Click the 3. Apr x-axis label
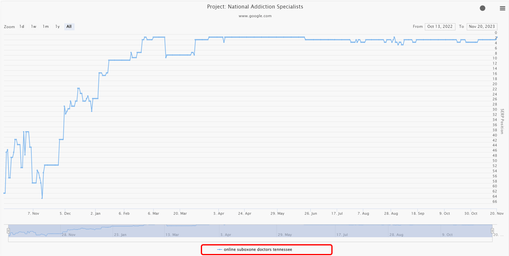The height and width of the screenshot is (256, 509). point(219,213)
